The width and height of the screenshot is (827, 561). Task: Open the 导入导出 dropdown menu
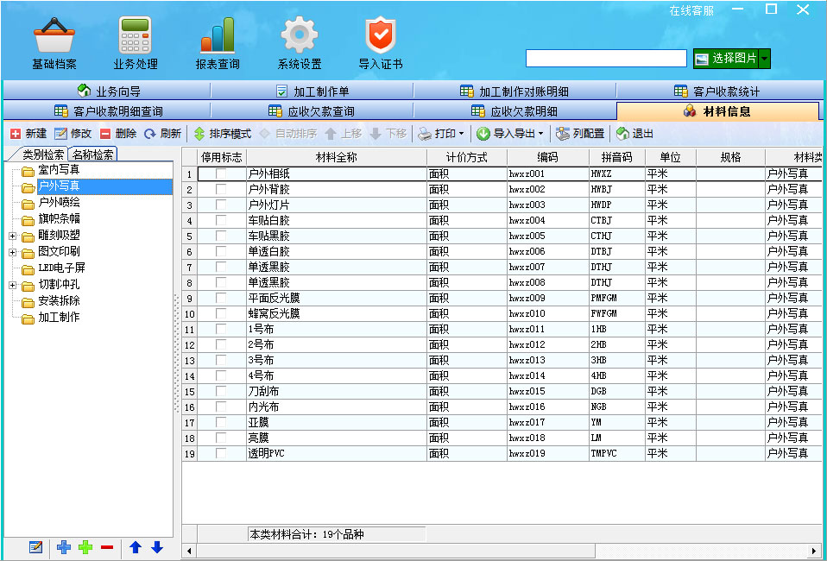click(510, 134)
